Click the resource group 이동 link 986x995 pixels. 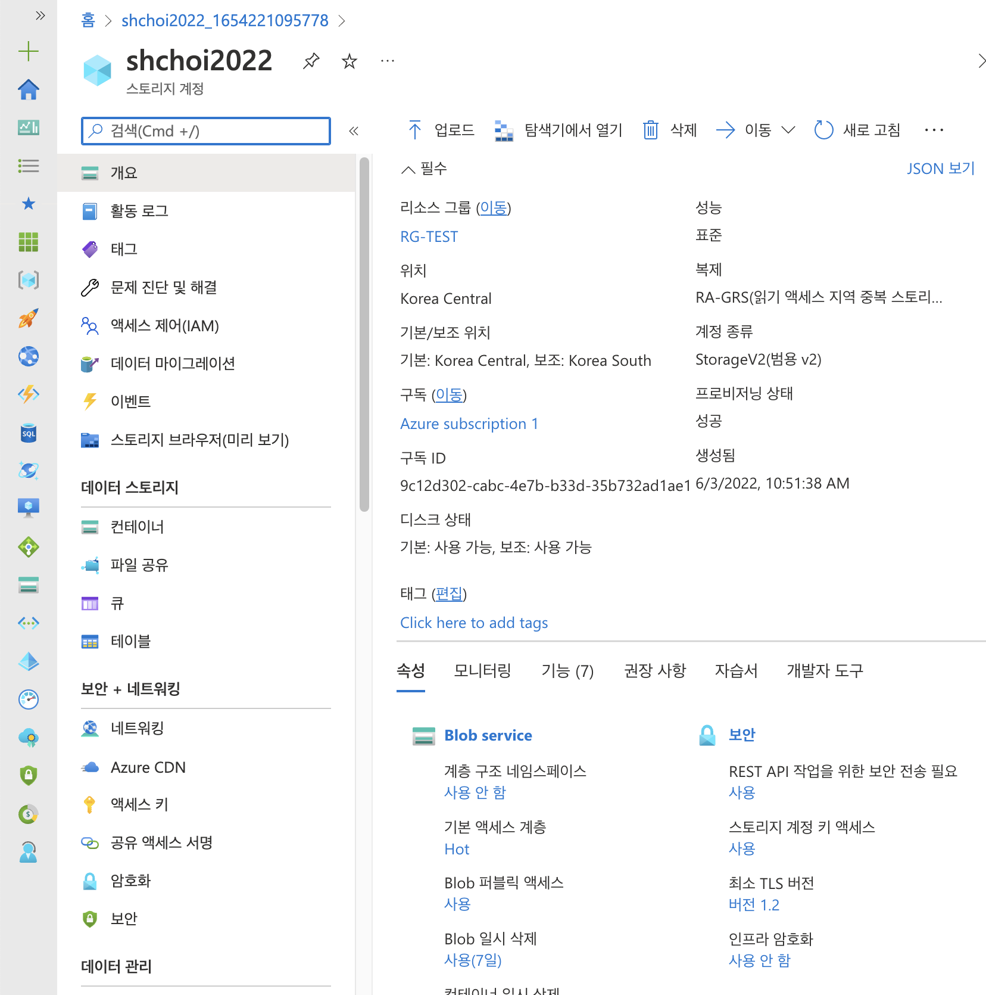[x=494, y=208]
